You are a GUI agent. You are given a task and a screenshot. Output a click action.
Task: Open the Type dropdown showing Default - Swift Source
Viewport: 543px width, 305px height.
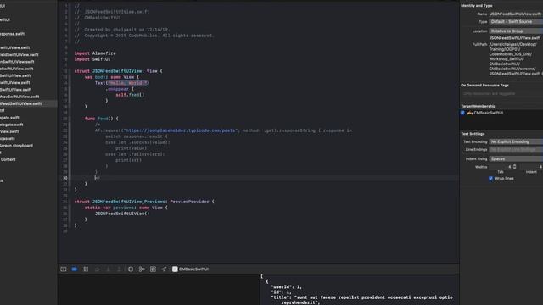[x=516, y=21]
